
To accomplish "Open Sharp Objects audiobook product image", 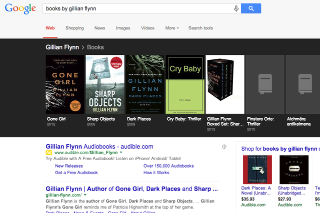I will (x=294, y=170).
